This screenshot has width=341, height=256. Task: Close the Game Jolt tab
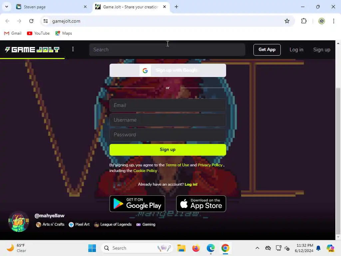[165, 7]
